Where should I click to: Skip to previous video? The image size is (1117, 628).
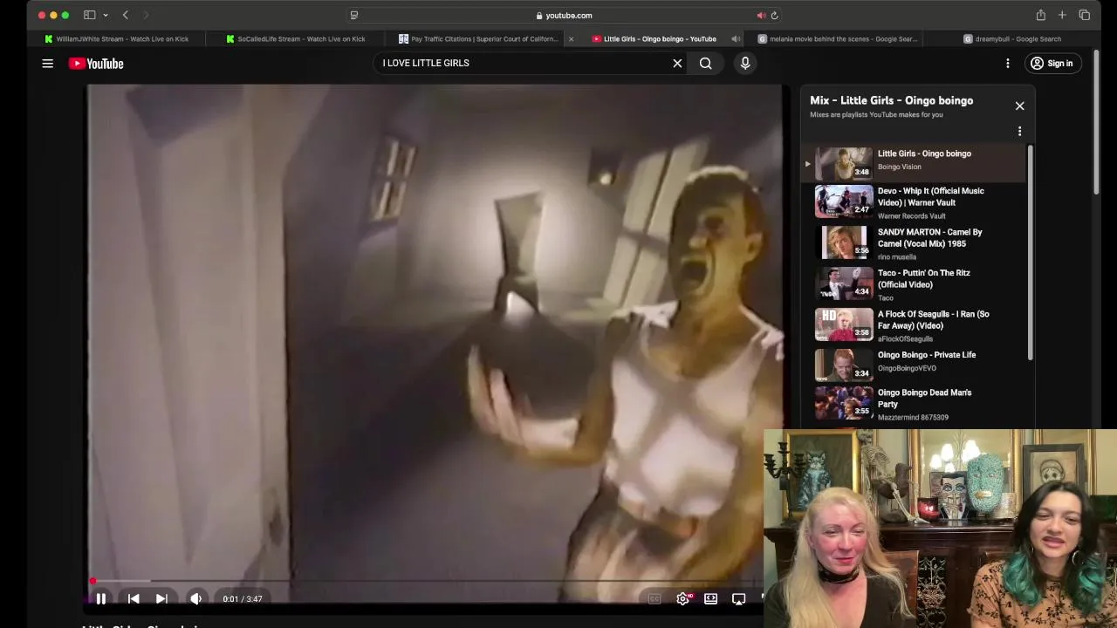tap(134, 599)
